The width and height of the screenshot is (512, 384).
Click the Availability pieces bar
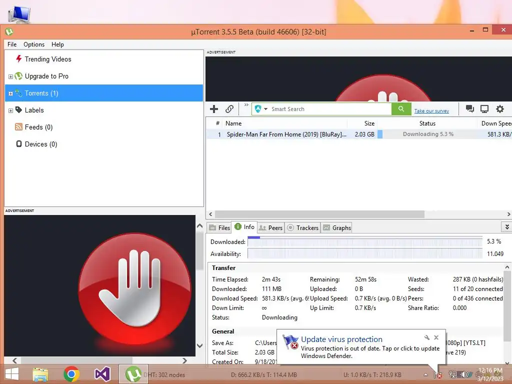coord(364,253)
